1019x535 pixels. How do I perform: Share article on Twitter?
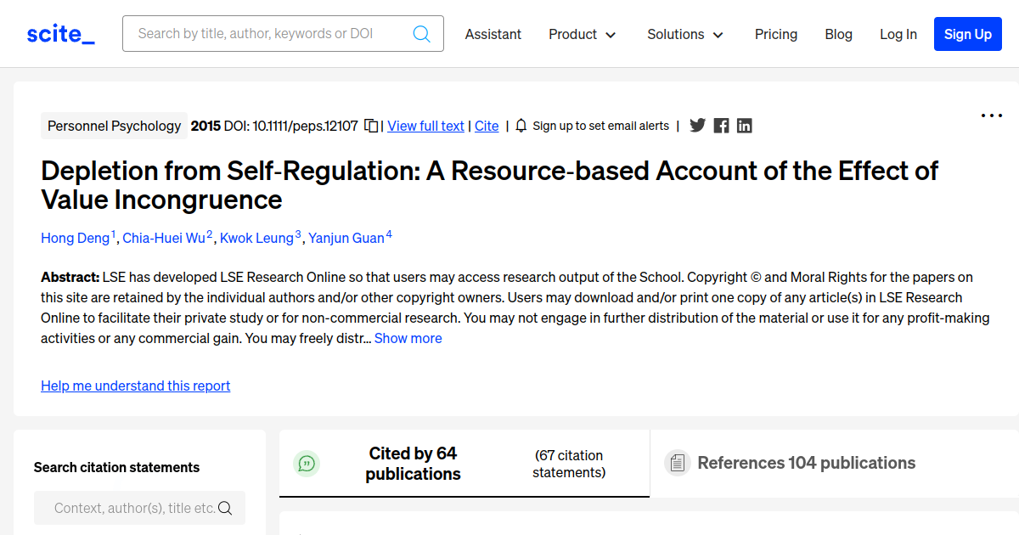click(x=697, y=126)
